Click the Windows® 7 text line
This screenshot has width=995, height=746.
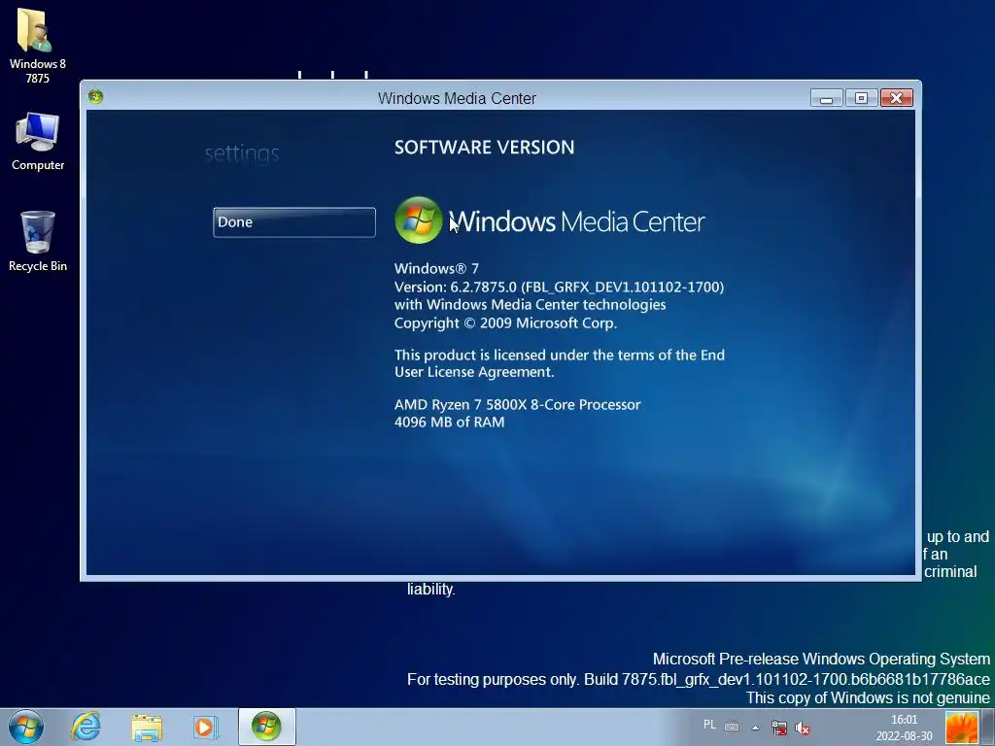pyautogui.click(x=436, y=268)
